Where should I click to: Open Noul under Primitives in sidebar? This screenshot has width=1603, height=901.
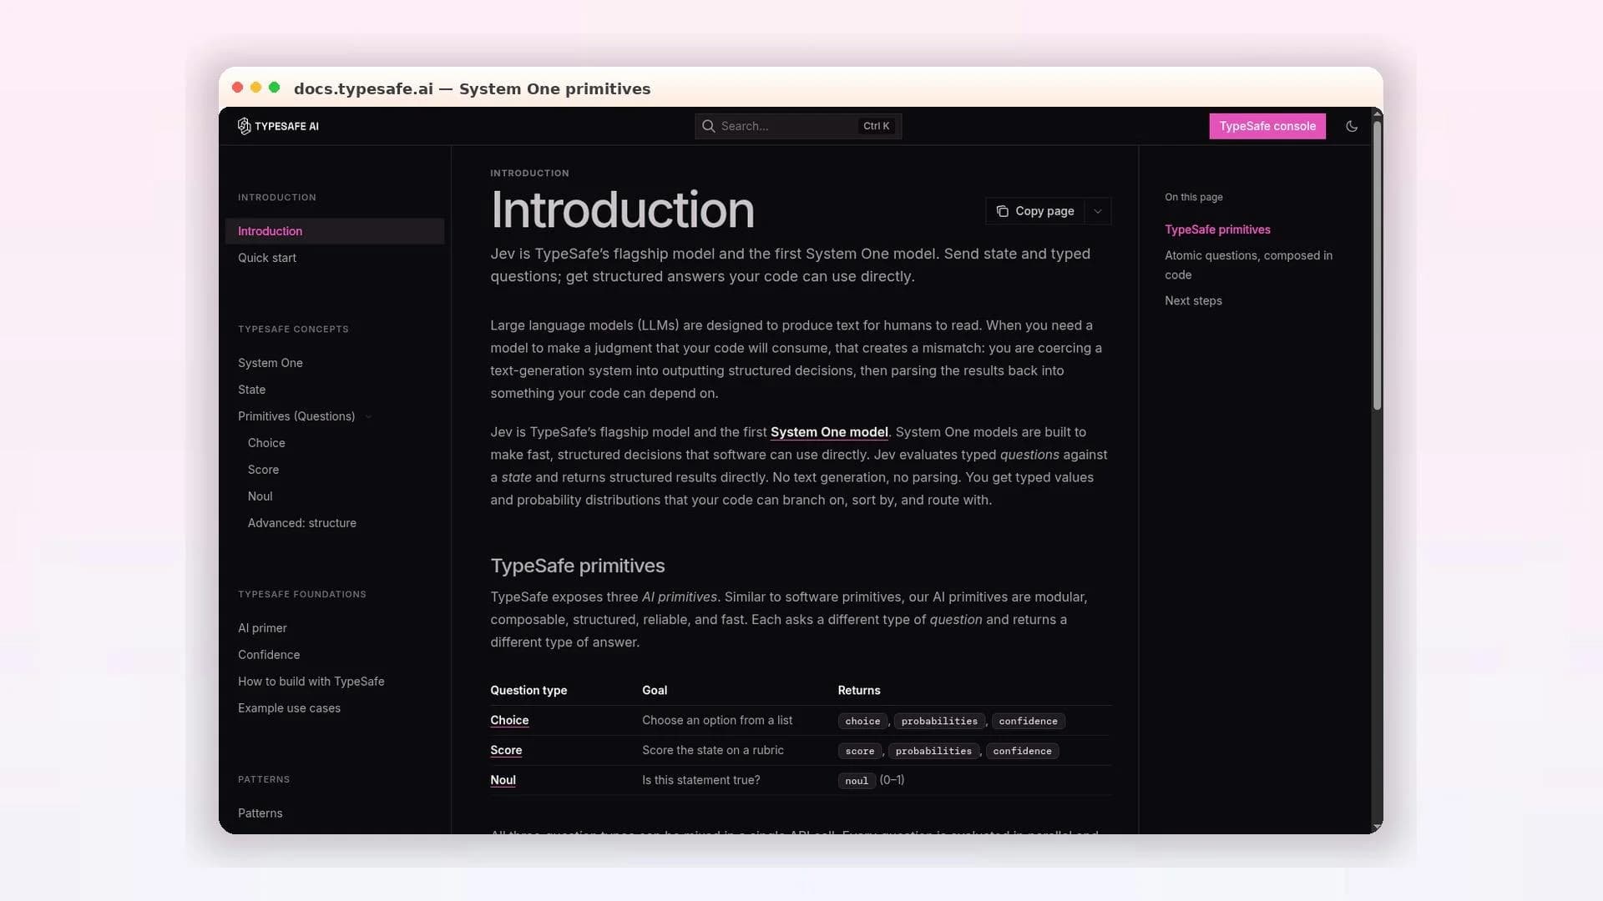pyautogui.click(x=260, y=496)
